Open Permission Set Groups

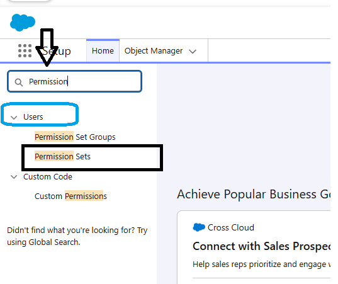[75, 137]
